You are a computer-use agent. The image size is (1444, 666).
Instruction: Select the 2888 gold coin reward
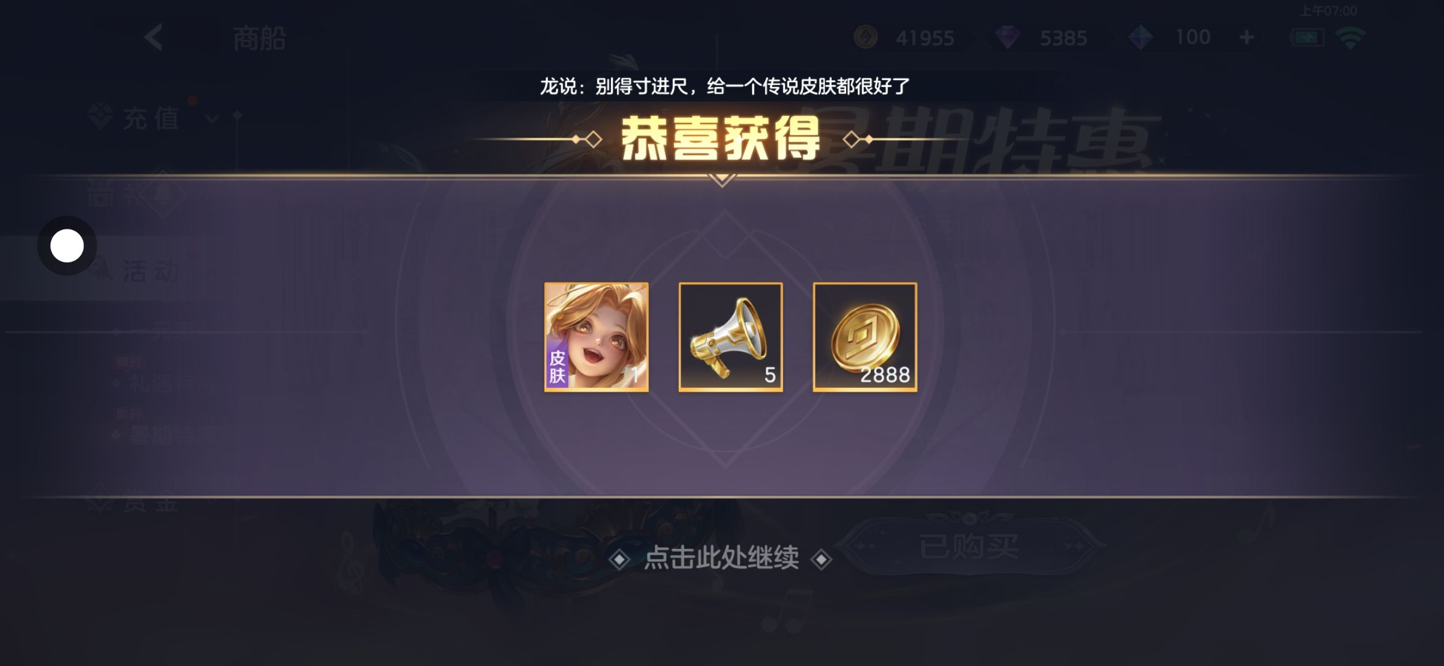[865, 337]
